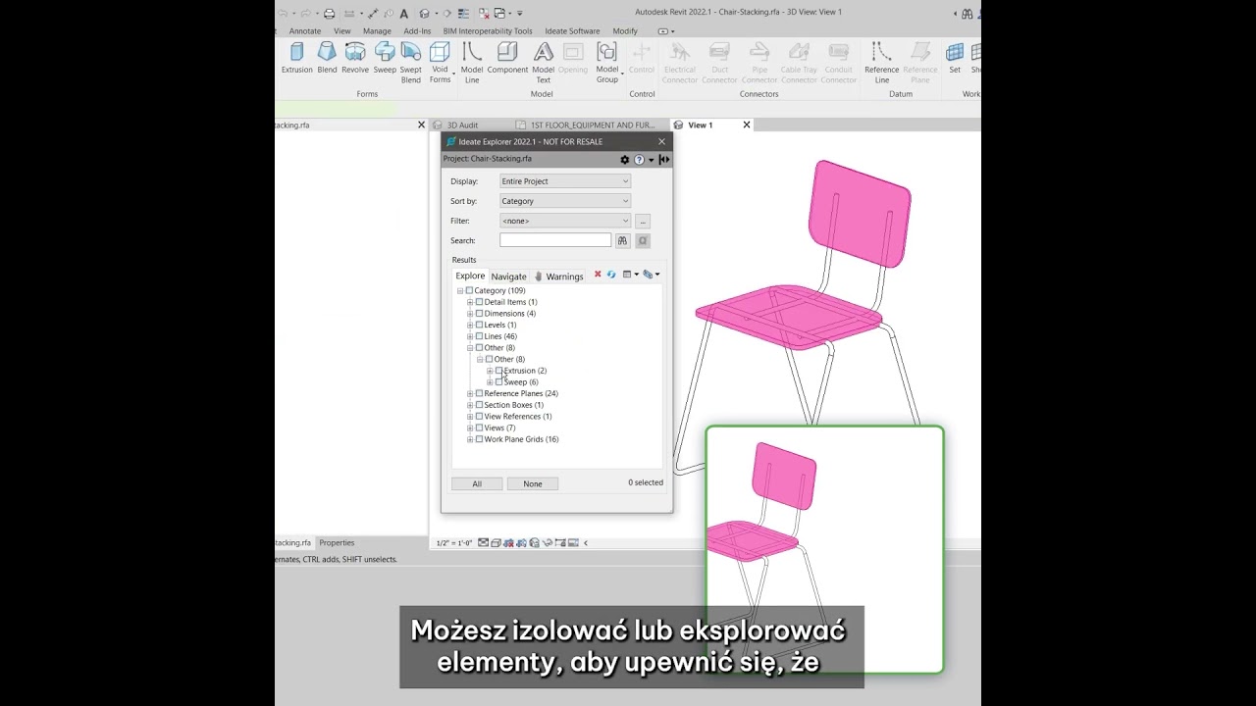Switch to the 3D Audit view tab

462,126
